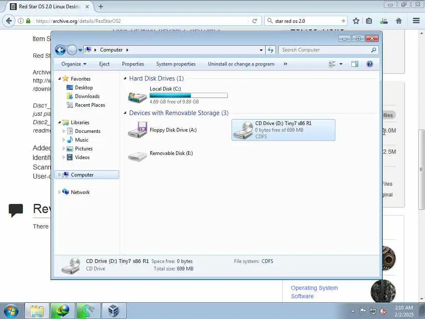The height and width of the screenshot is (319, 425).
Task: Click the browser search box
Action: pos(306,21)
